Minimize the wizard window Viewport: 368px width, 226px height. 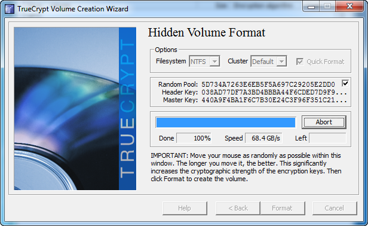pos(311,7)
